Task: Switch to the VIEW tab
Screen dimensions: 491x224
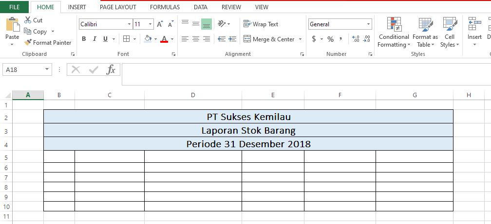Action: pos(262,7)
